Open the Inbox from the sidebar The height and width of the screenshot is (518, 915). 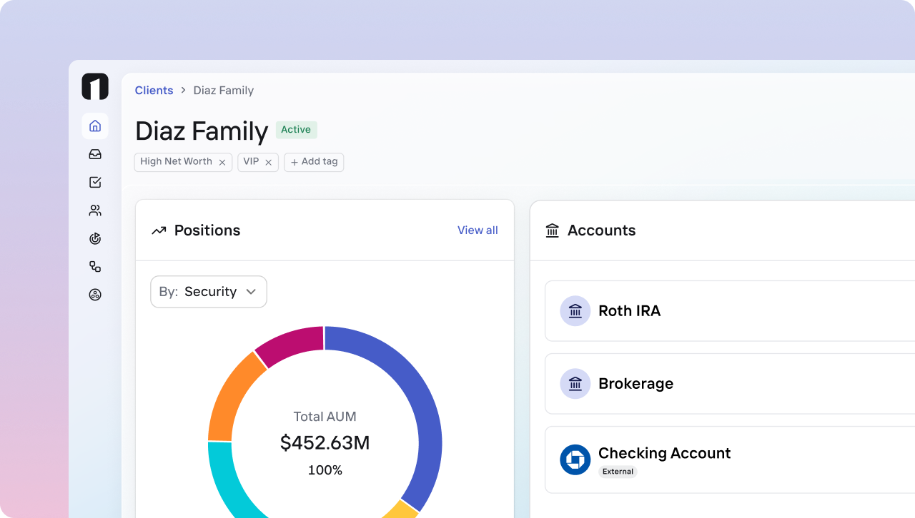point(94,154)
